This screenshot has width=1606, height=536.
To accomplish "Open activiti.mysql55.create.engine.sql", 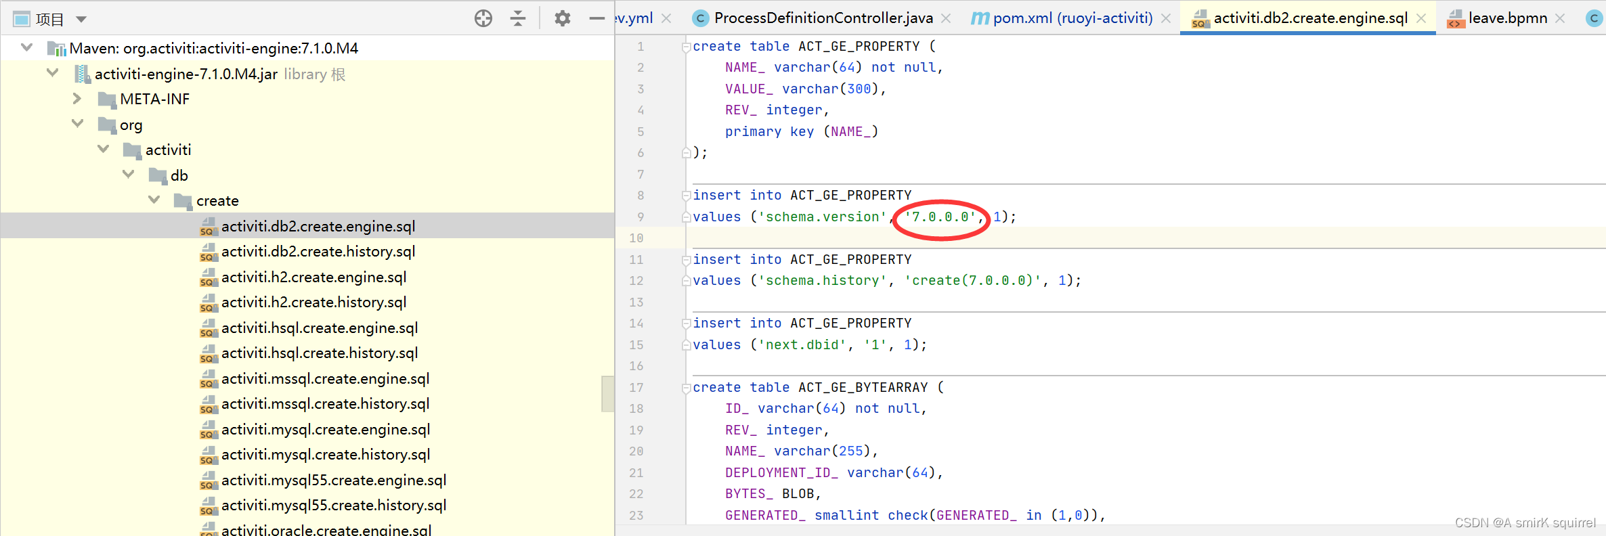I will (334, 480).
